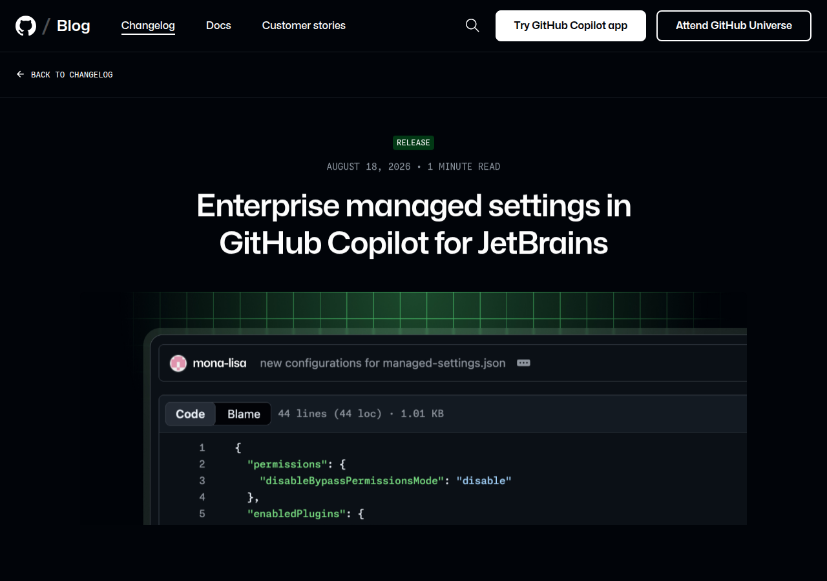Go back via Back to Changelog link
Viewport: 827px width, 581px height.
[65, 75]
